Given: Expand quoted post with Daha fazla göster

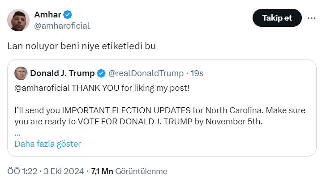Looking at the screenshot, I should pos(47,144).
